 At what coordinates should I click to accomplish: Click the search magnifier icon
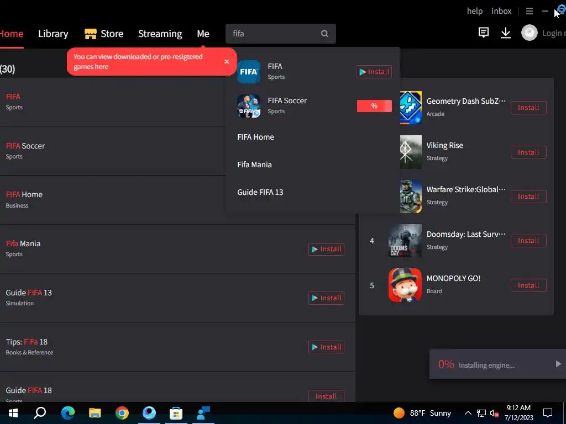click(x=324, y=34)
